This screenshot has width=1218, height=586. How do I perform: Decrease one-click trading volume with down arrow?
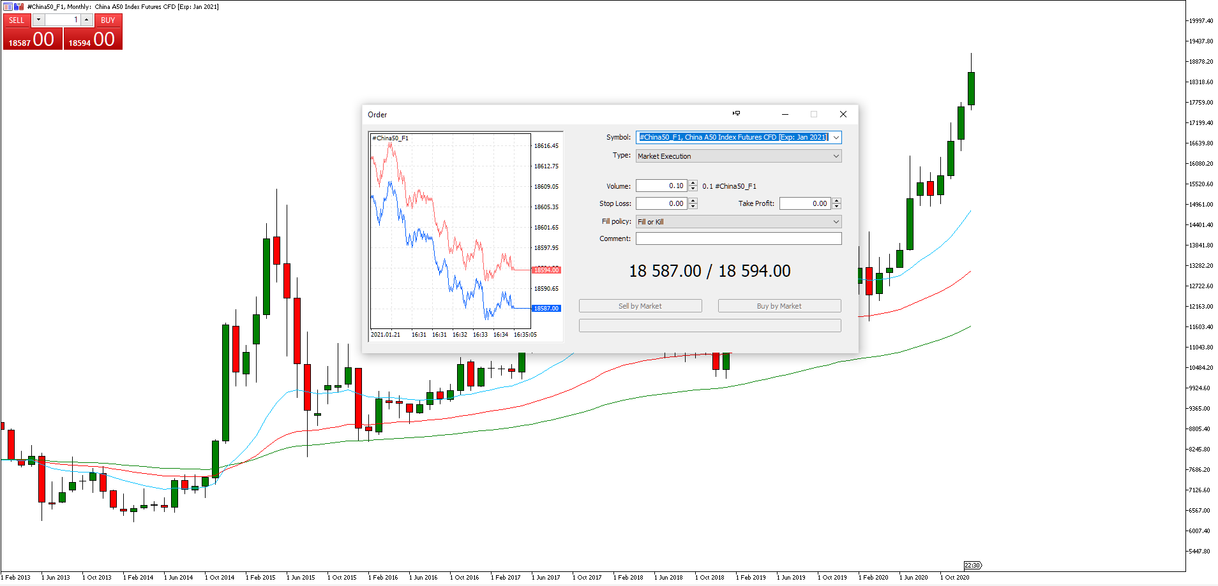(38, 20)
